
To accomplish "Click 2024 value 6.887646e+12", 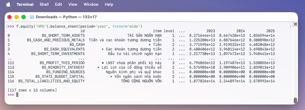I will (x=232, y=40).
